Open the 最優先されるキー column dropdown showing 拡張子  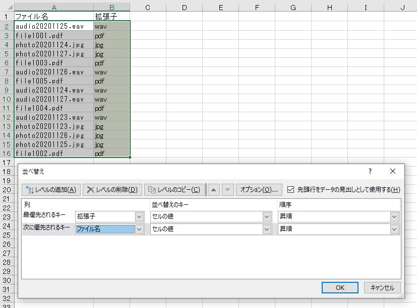[139, 216]
